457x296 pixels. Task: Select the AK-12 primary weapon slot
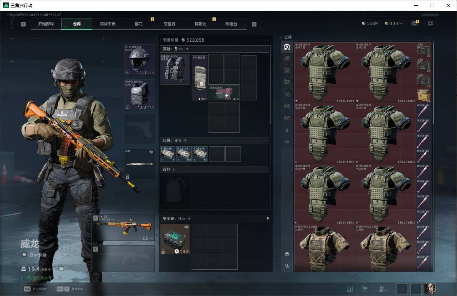click(x=123, y=228)
